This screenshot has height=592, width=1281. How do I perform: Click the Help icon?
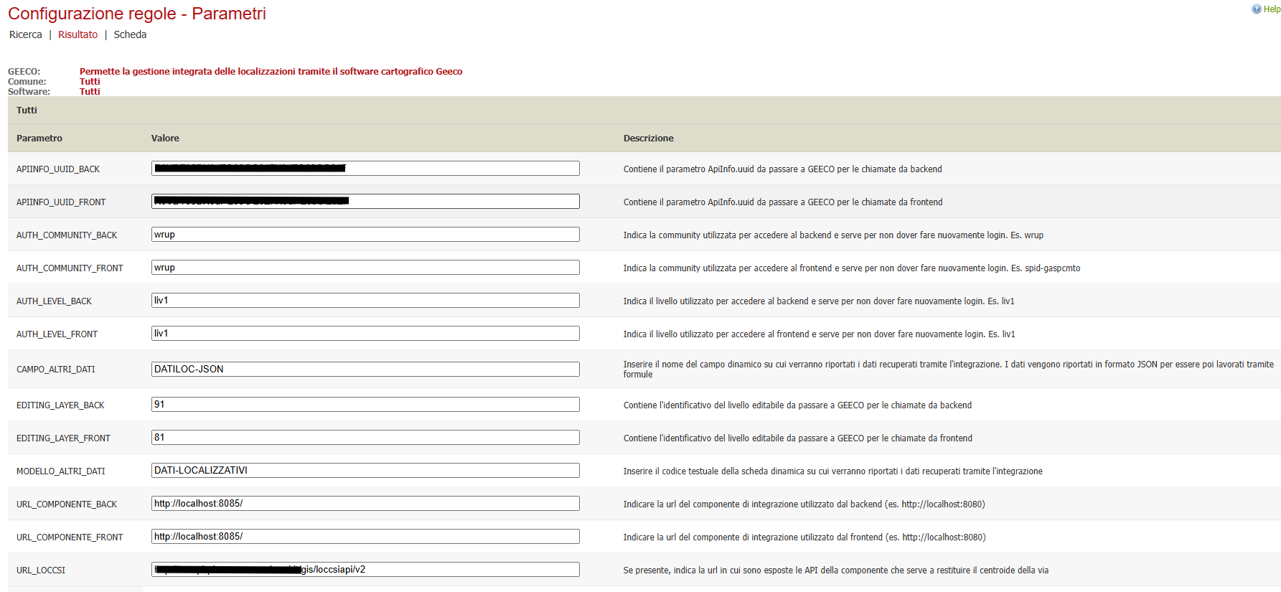(x=1266, y=9)
